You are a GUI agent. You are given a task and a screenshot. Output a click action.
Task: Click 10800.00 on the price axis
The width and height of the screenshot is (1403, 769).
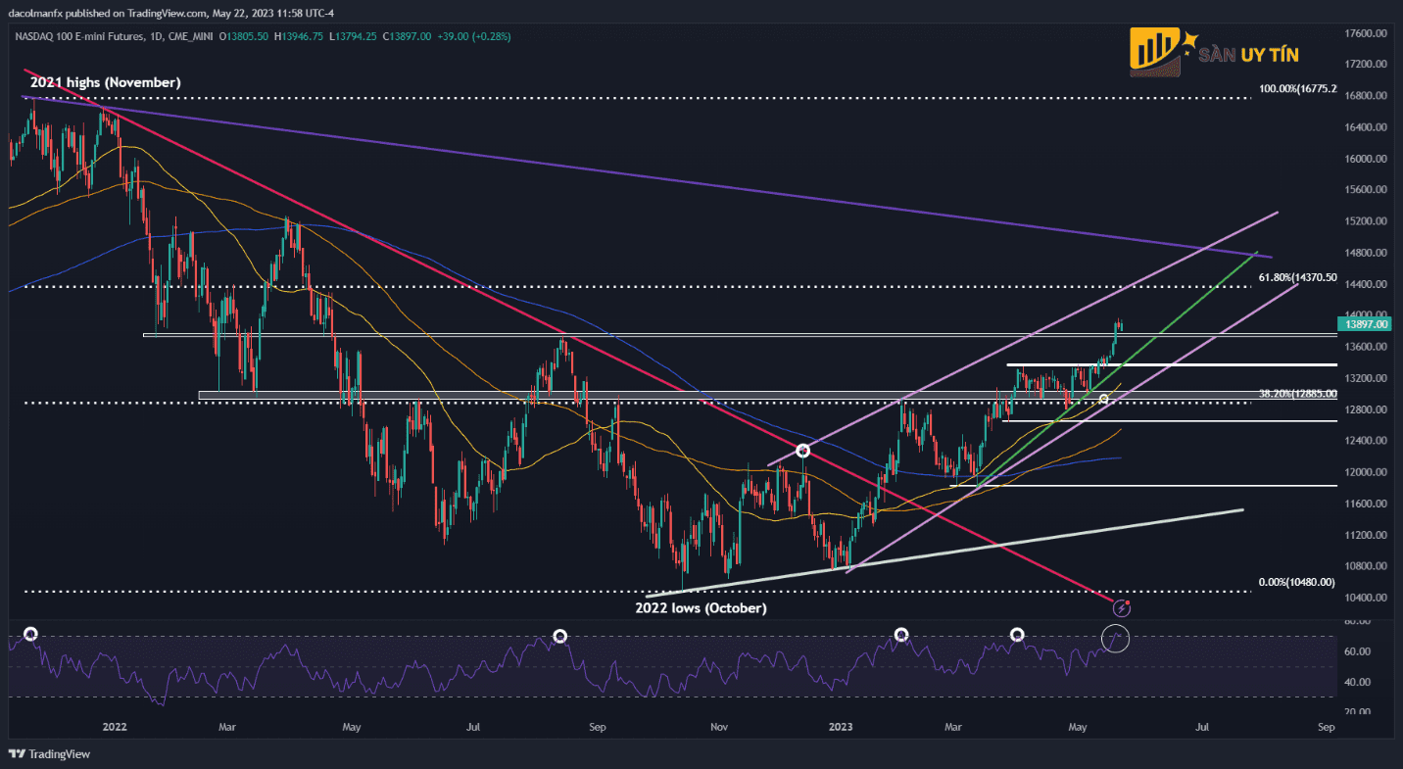coord(1366,566)
